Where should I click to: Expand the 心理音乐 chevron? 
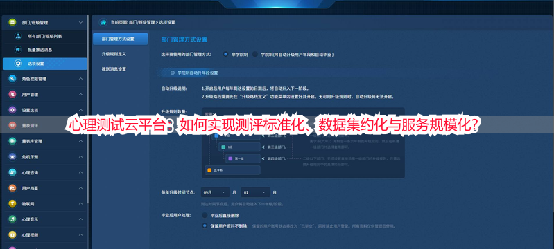point(80,219)
